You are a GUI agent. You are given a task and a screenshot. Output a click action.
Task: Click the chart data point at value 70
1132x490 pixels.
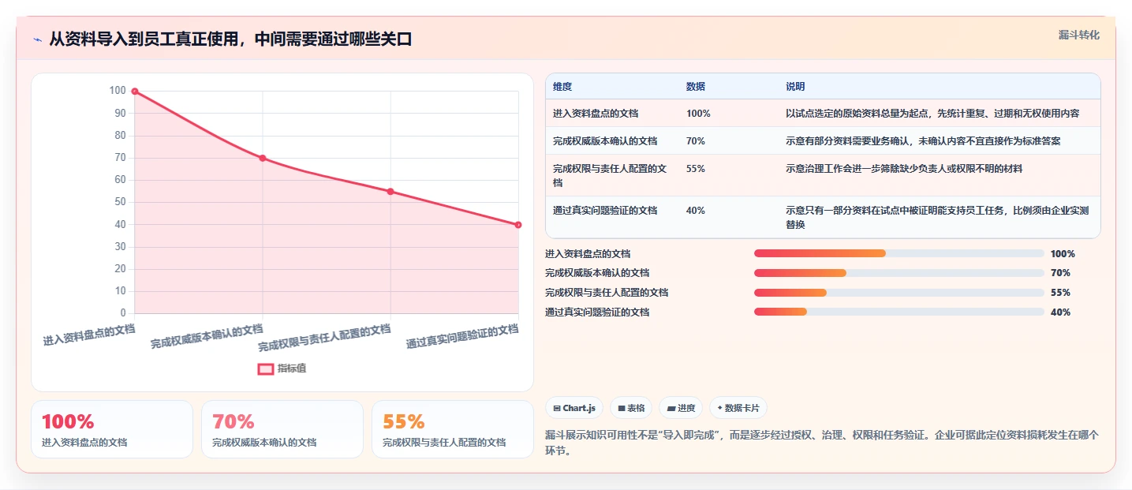point(263,158)
